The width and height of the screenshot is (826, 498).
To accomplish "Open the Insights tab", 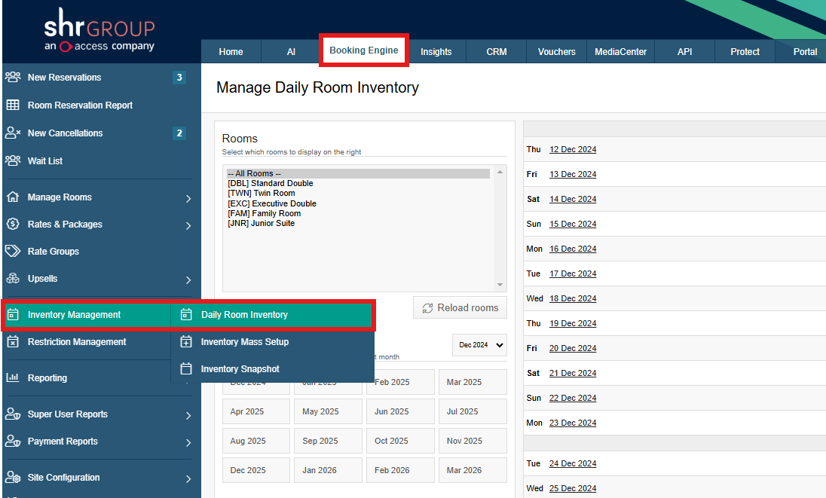I will tap(436, 51).
